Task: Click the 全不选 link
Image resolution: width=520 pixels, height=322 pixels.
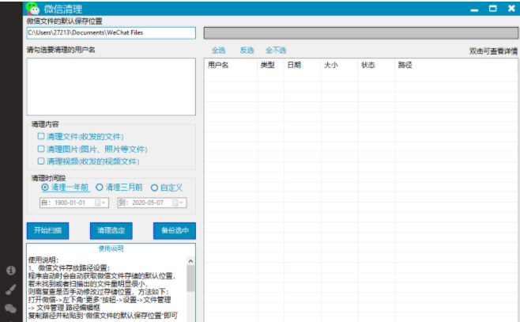Action: [x=276, y=51]
